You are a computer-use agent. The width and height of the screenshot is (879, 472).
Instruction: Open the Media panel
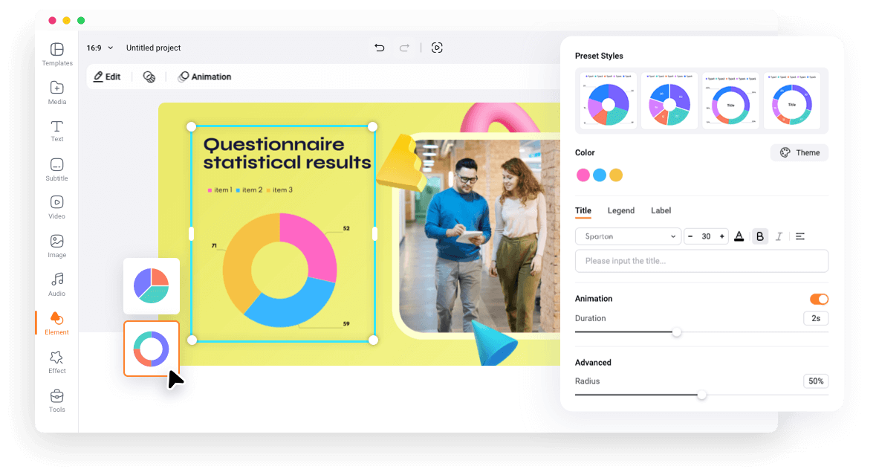(x=56, y=92)
